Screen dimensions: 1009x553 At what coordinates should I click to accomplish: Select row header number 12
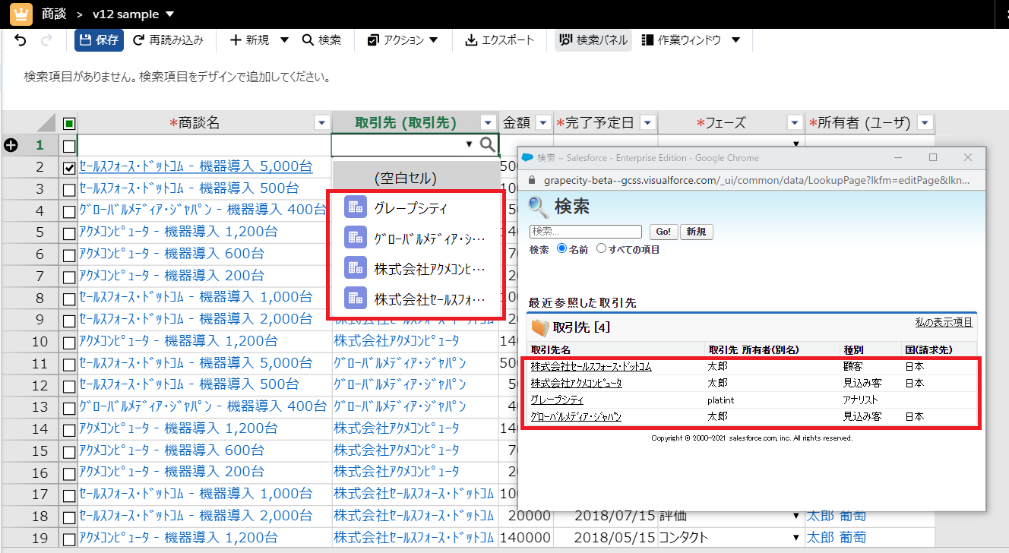click(39, 385)
